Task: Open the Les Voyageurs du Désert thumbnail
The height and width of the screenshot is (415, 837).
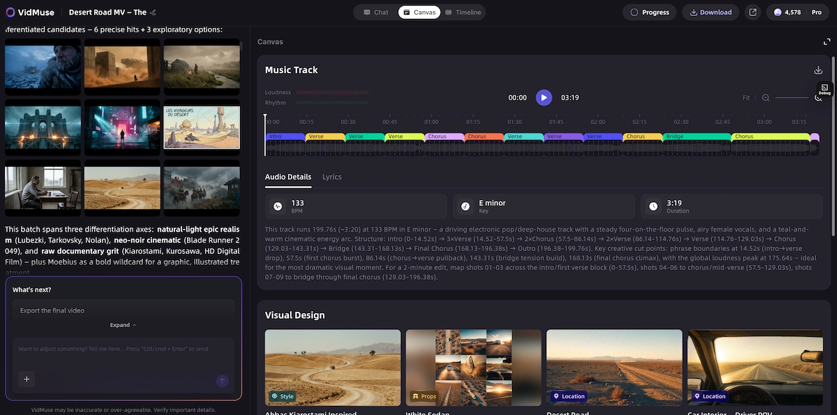Action: pos(202,128)
